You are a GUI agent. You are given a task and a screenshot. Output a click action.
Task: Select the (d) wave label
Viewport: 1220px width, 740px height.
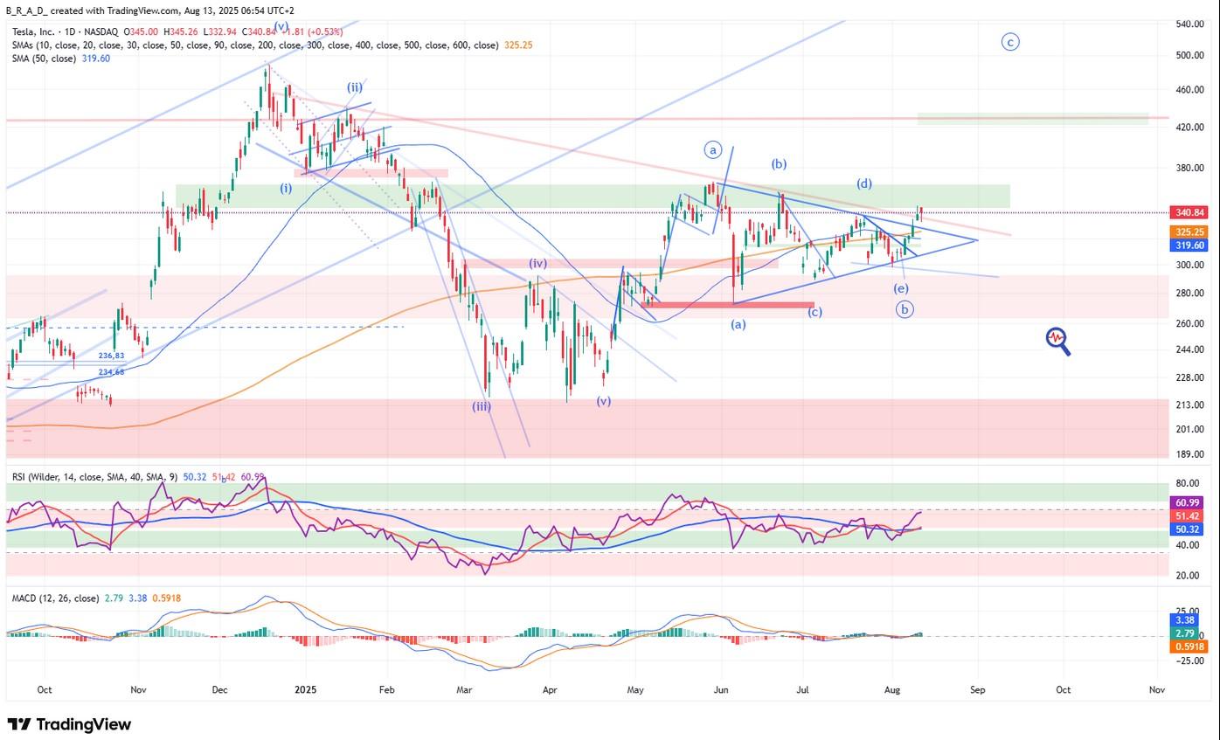864,183
